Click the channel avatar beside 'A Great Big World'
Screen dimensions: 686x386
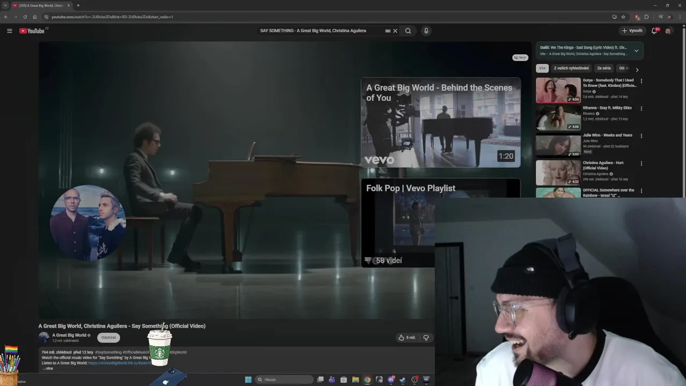coord(44,338)
